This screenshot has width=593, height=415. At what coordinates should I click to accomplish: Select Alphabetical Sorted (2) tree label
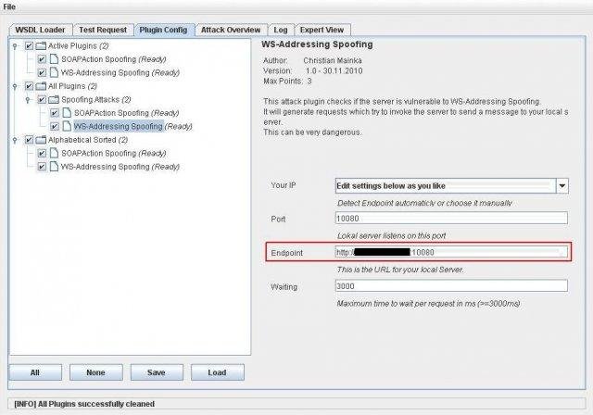(88, 140)
